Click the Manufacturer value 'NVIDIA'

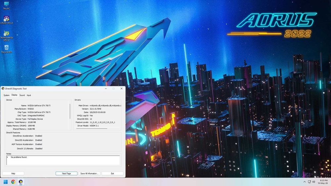point(30,109)
